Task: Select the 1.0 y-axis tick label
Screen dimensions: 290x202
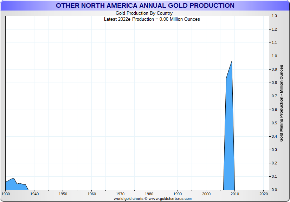Action: (274, 56)
